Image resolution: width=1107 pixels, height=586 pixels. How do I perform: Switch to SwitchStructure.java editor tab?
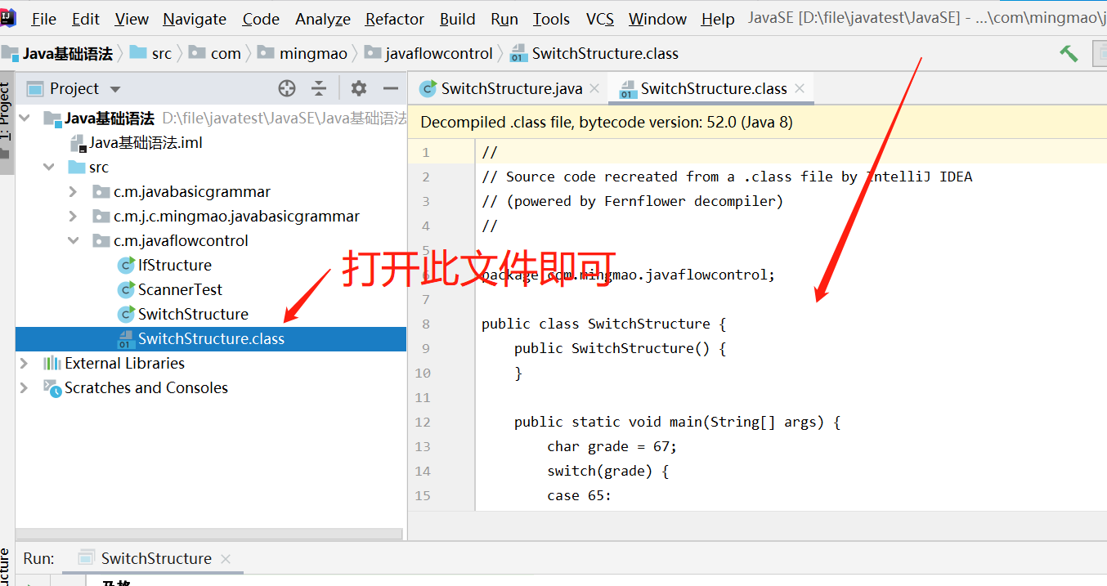pos(511,88)
